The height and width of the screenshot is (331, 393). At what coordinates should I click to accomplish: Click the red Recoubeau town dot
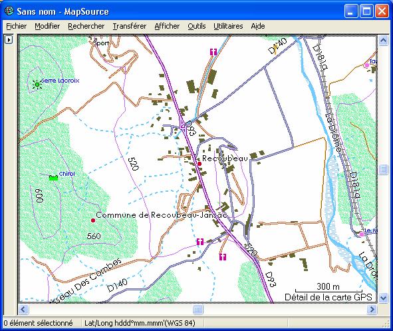coord(199,164)
